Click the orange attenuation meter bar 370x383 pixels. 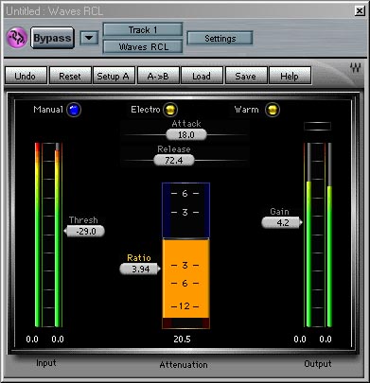click(185, 279)
